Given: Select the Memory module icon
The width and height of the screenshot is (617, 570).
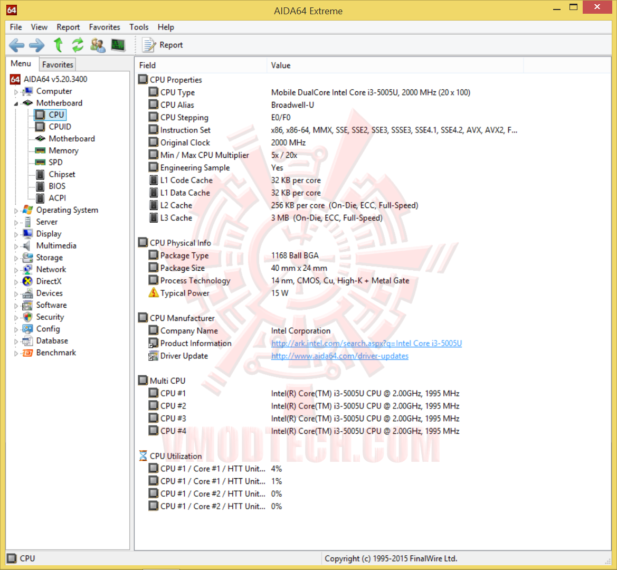Looking at the screenshot, I should [x=40, y=150].
